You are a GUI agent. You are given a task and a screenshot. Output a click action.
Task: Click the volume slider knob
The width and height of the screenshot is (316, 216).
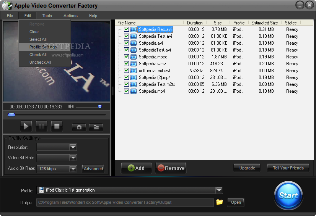100,106
